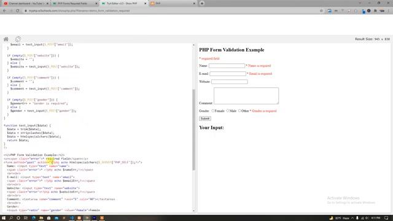Switch to PHP Forms Required Fields tab
Viewport: 393px width, 221px height.
coord(75,4)
